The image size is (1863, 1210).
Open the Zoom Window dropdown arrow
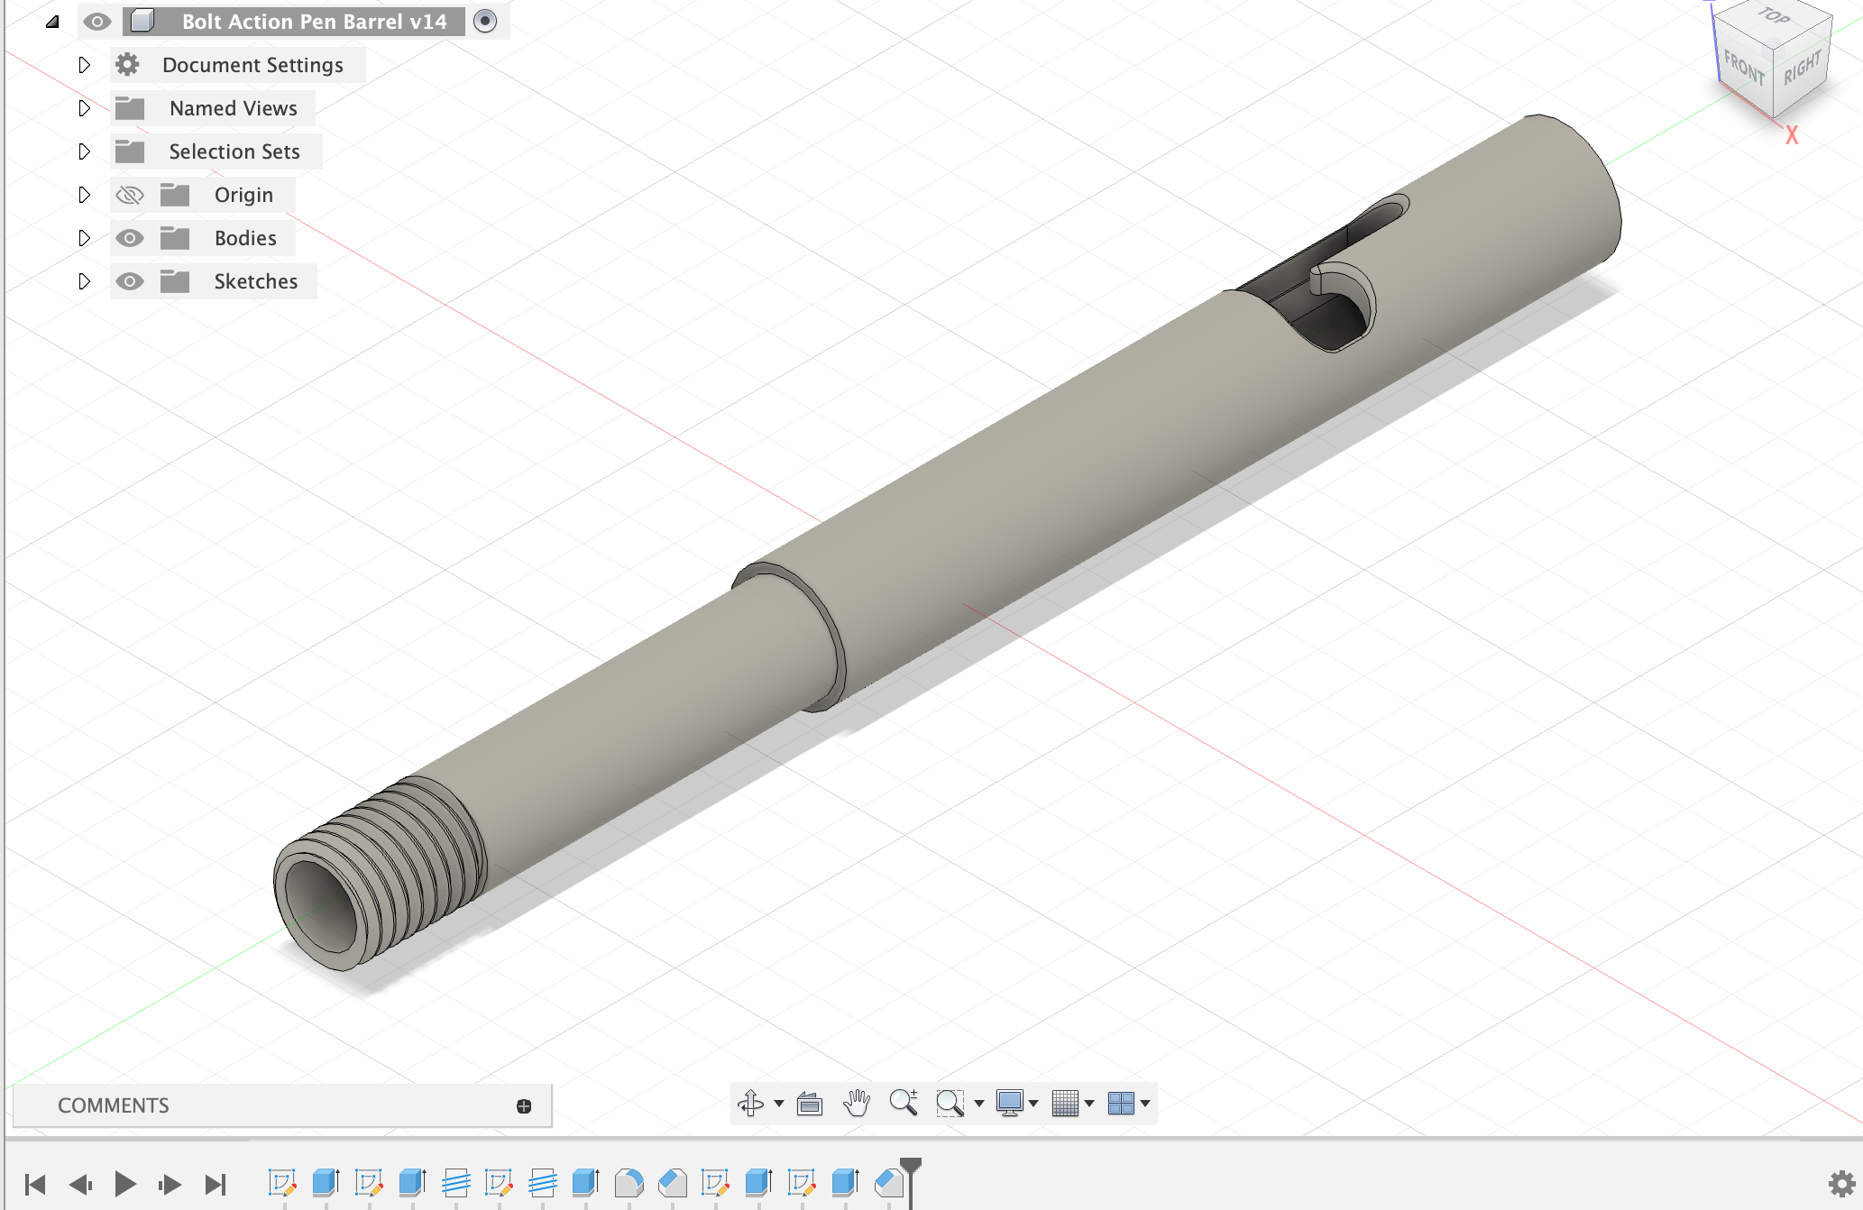[x=978, y=1104]
